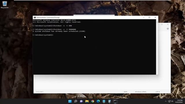Click the 100% zoom status in Notepad
The height and width of the screenshot is (104, 185).
pos(125,92)
